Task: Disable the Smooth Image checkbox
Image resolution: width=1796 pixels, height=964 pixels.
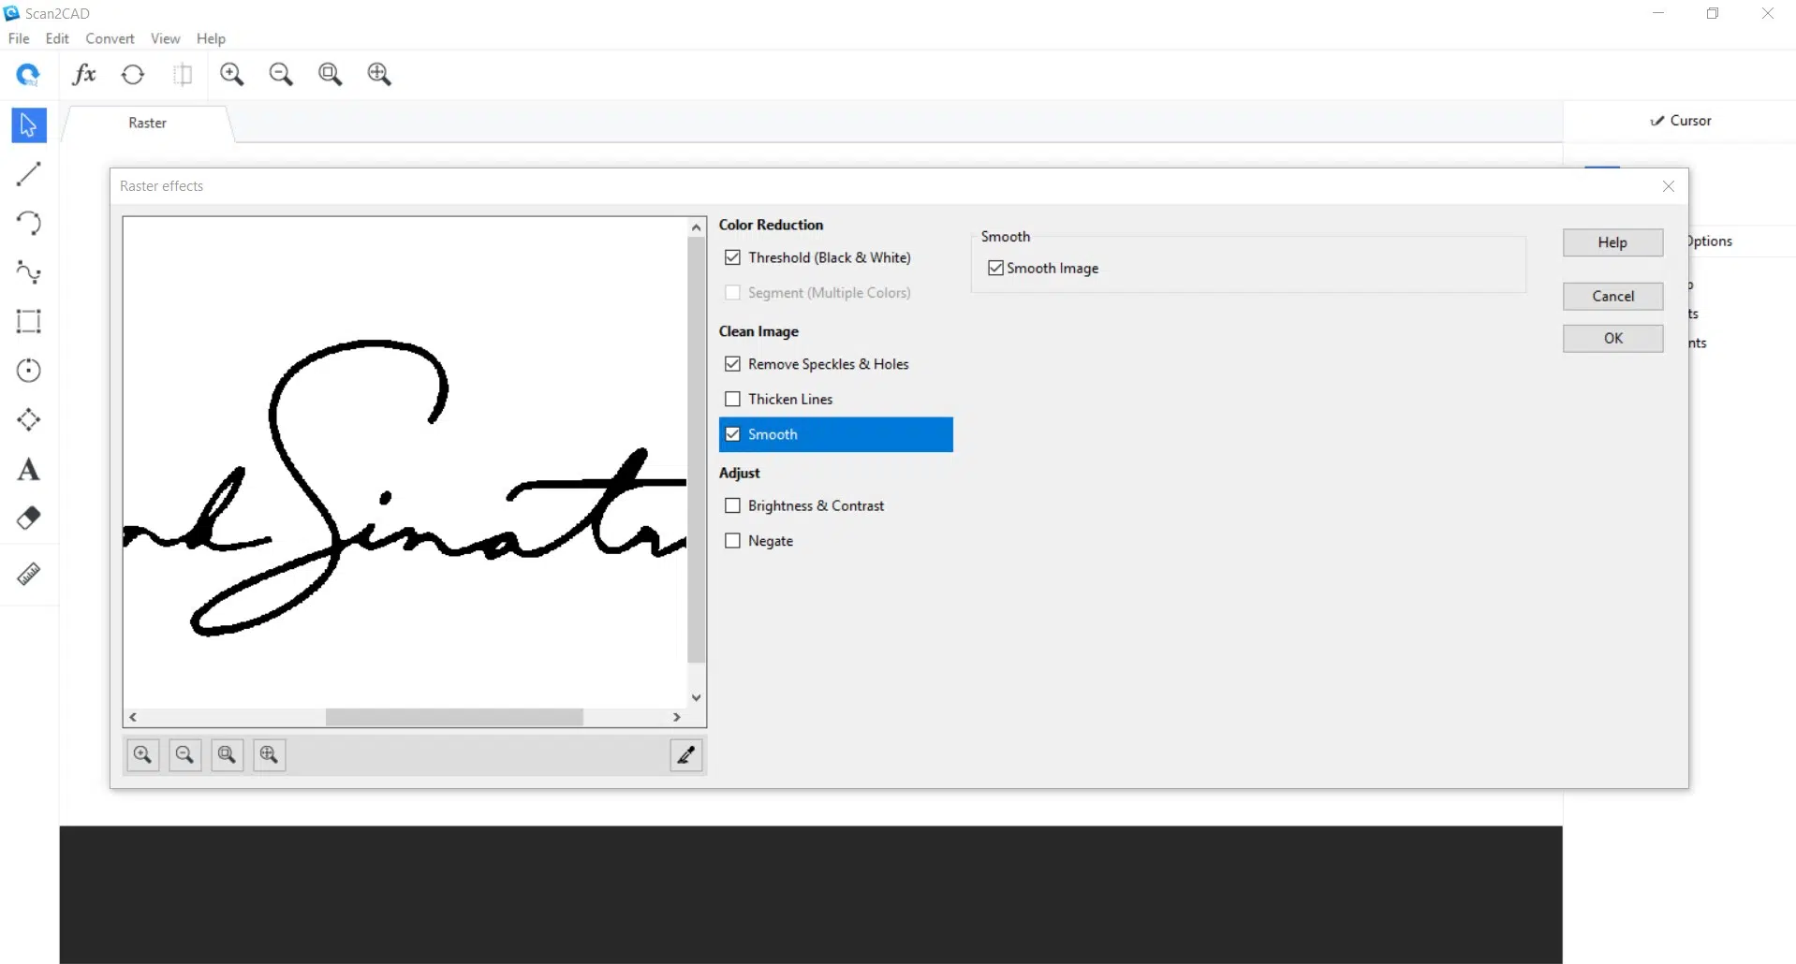Action: tap(994, 268)
